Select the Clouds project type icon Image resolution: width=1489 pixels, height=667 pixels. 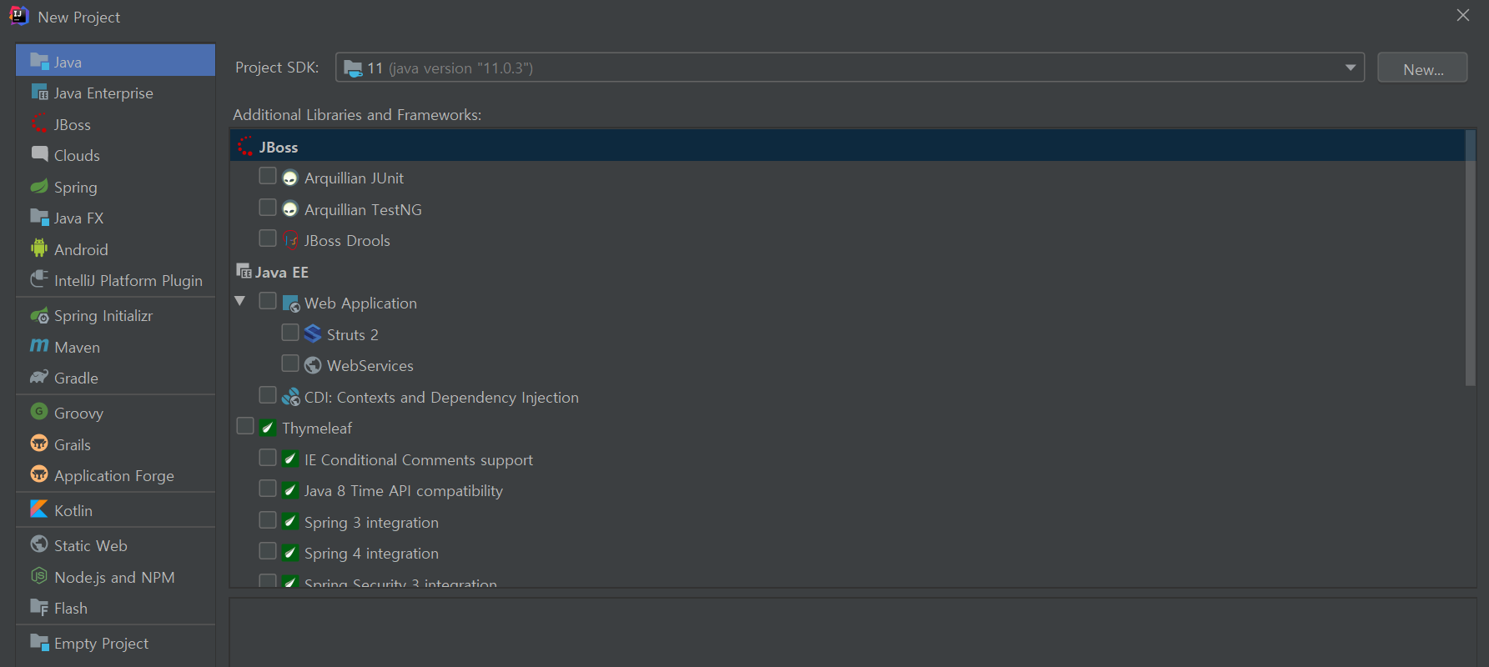[x=39, y=154]
